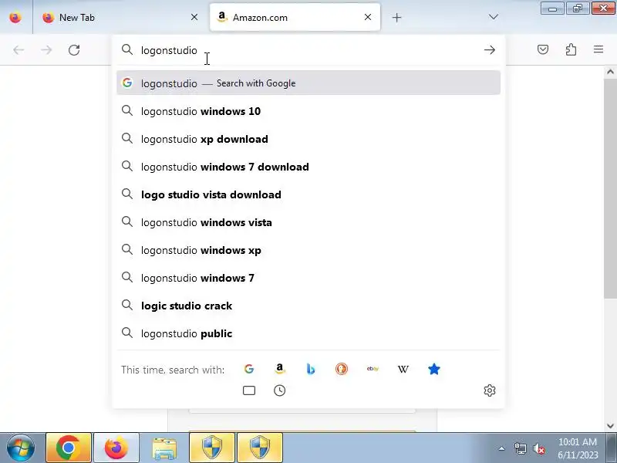Image resolution: width=617 pixels, height=463 pixels.
Task: Search with DuckDuckGo one-off icon
Action: 342,370
